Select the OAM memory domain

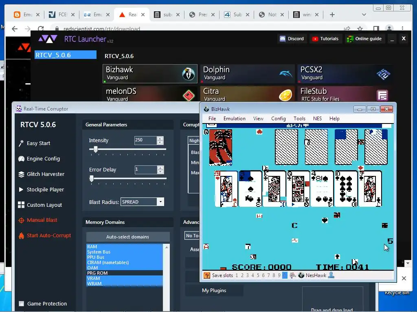[125, 268]
